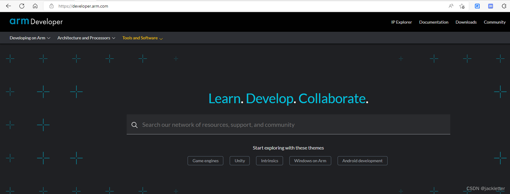
Task: Select the Game engines theme button
Action: [x=205, y=161]
